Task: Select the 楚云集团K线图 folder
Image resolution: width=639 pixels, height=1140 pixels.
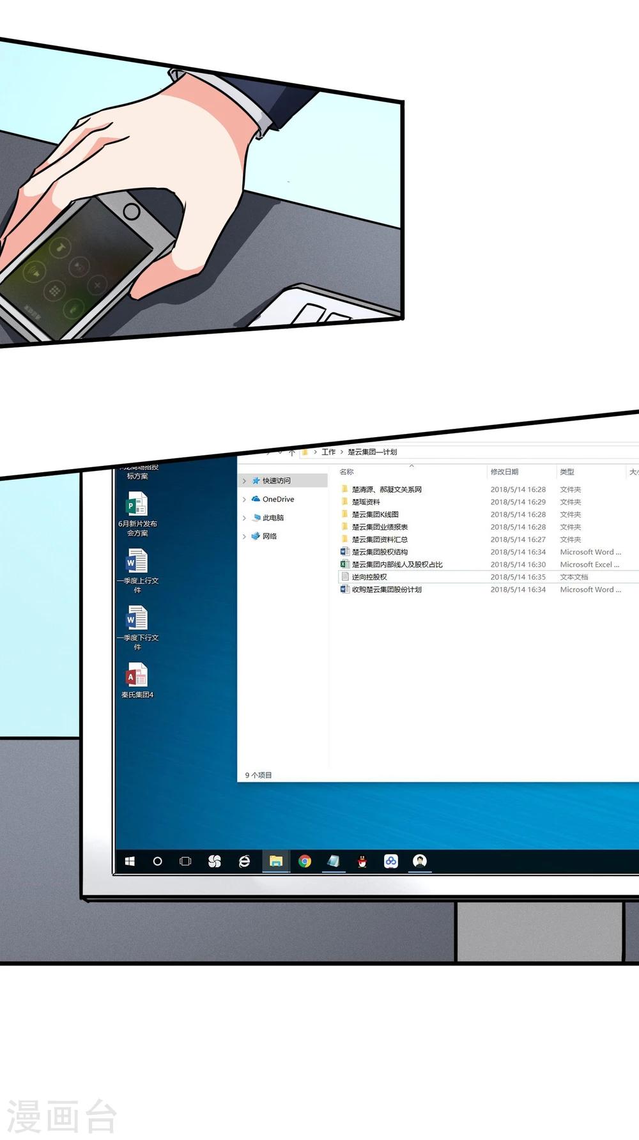Action: 375,514
